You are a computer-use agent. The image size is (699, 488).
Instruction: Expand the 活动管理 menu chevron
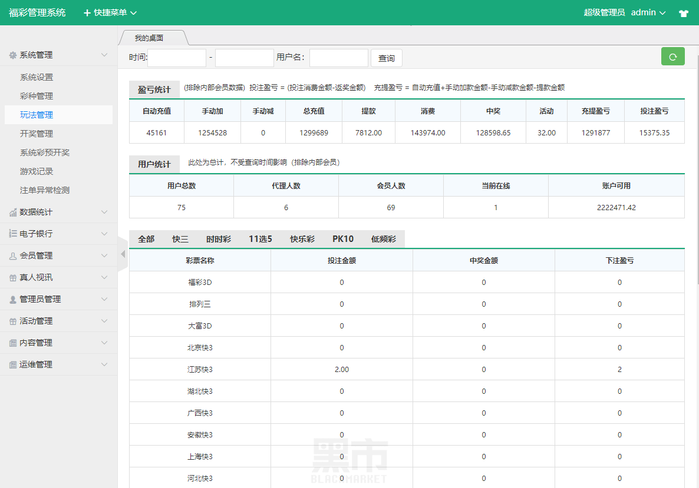[104, 321]
